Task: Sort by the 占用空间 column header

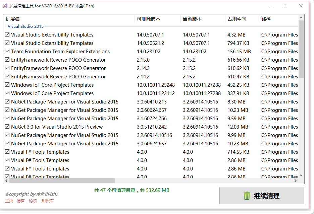Action: click(242, 19)
